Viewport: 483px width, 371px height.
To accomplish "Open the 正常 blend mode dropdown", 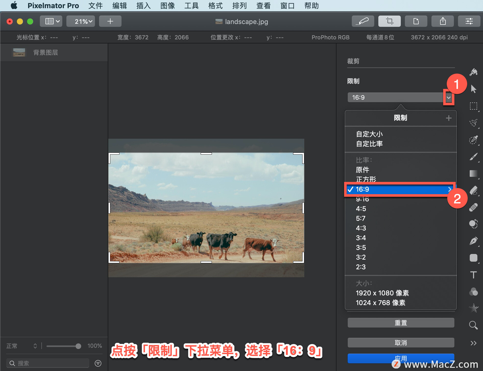I will (22, 346).
